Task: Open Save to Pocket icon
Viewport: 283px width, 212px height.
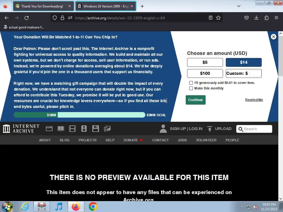Action: tap(247, 18)
